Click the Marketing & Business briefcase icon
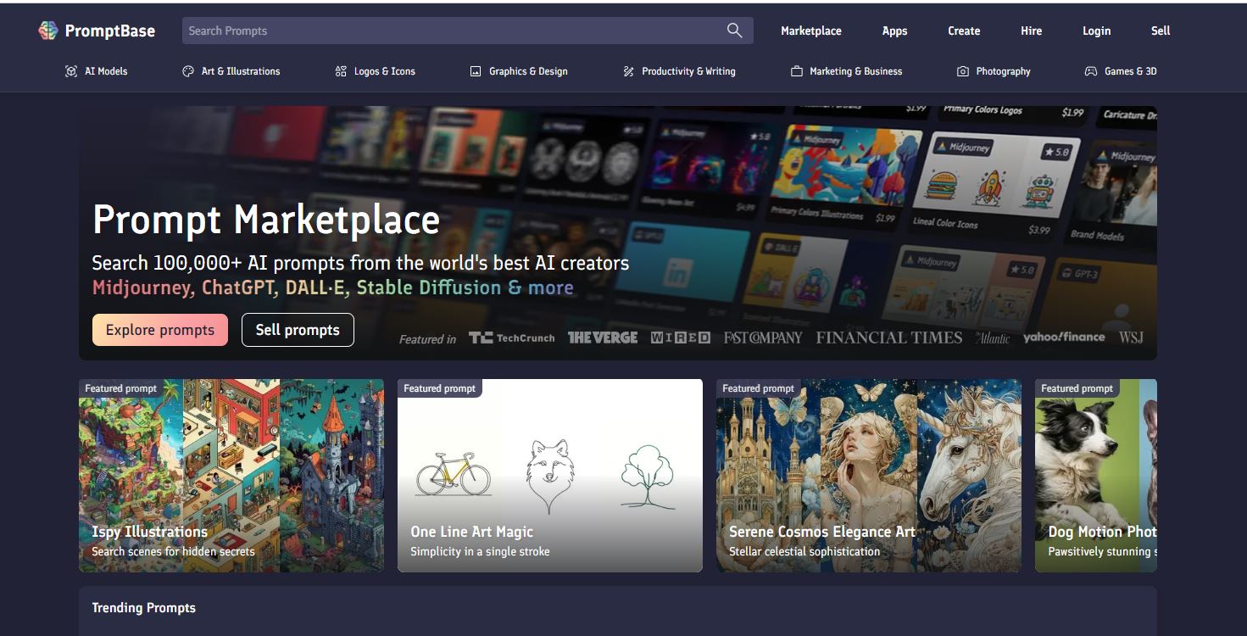Image resolution: width=1247 pixels, height=636 pixels. (x=796, y=71)
